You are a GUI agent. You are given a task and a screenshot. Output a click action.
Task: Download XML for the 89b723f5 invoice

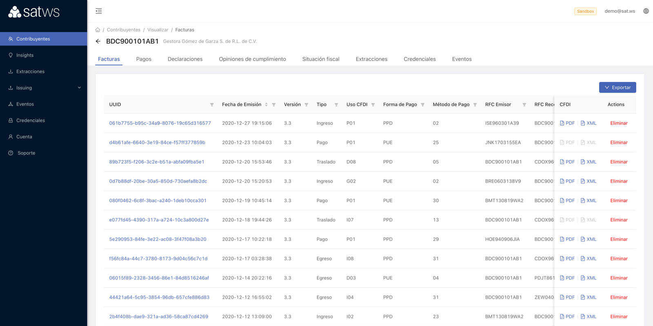point(589,162)
